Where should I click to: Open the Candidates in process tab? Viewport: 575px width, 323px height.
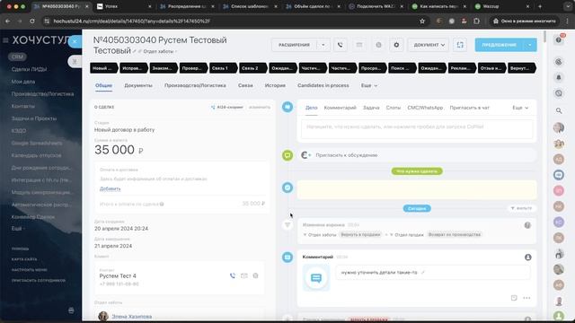click(x=323, y=85)
